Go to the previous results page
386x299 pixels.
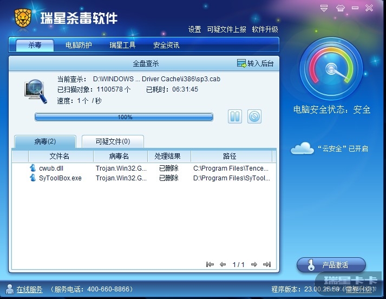click(x=223, y=264)
